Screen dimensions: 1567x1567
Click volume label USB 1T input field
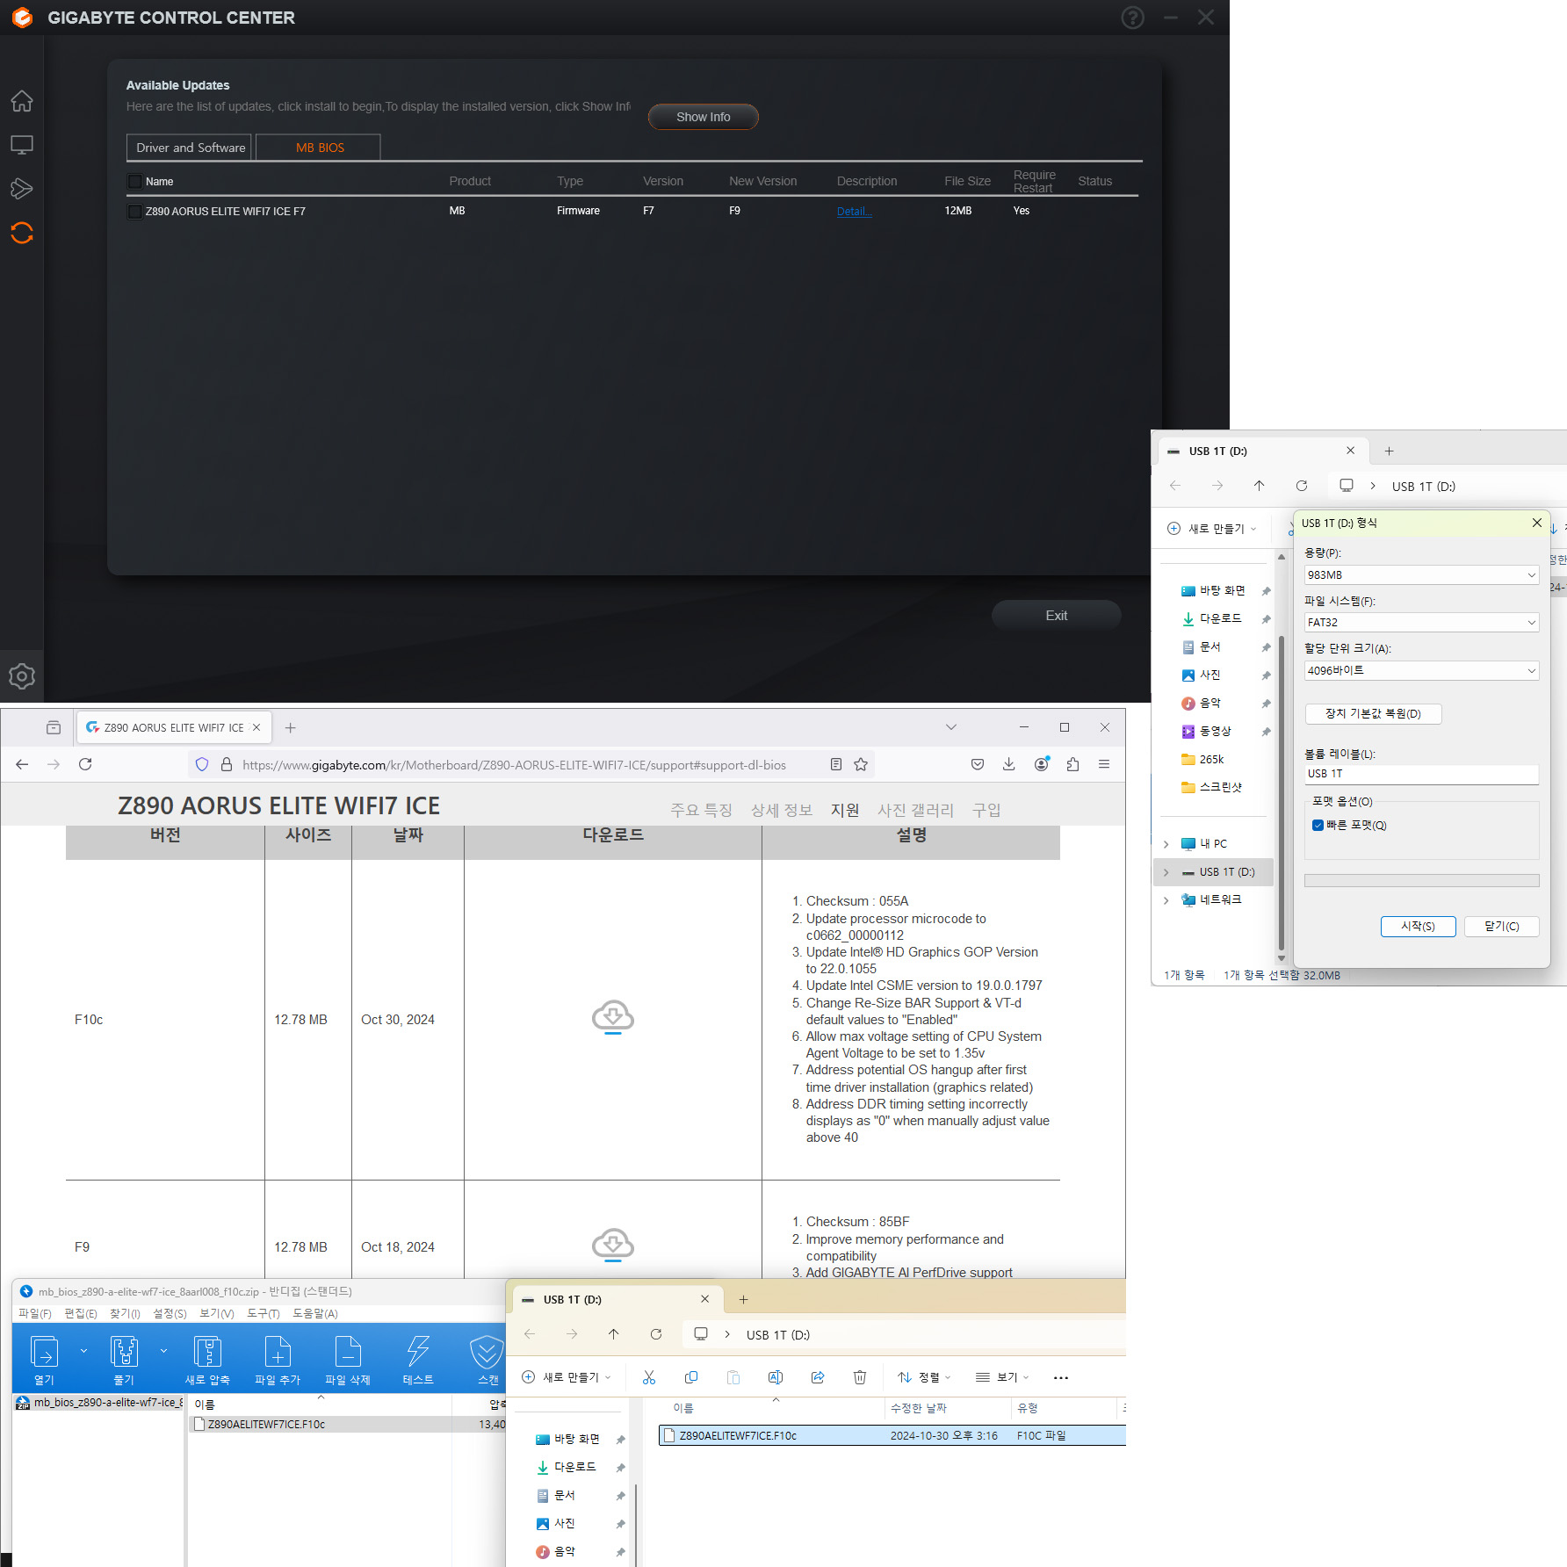(1421, 774)
